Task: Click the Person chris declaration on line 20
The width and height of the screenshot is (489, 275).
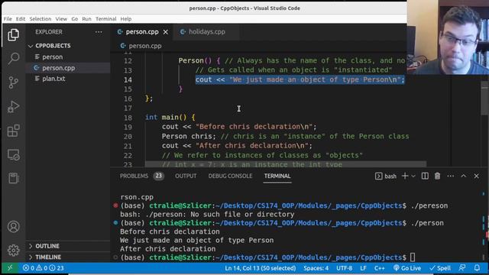Action: pos(189,136)
